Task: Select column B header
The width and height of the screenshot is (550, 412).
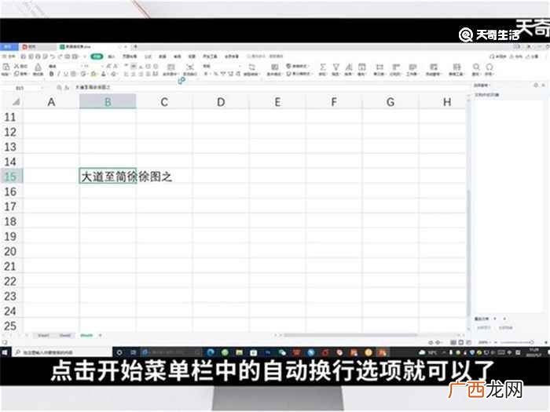Action: click(108, 102)
